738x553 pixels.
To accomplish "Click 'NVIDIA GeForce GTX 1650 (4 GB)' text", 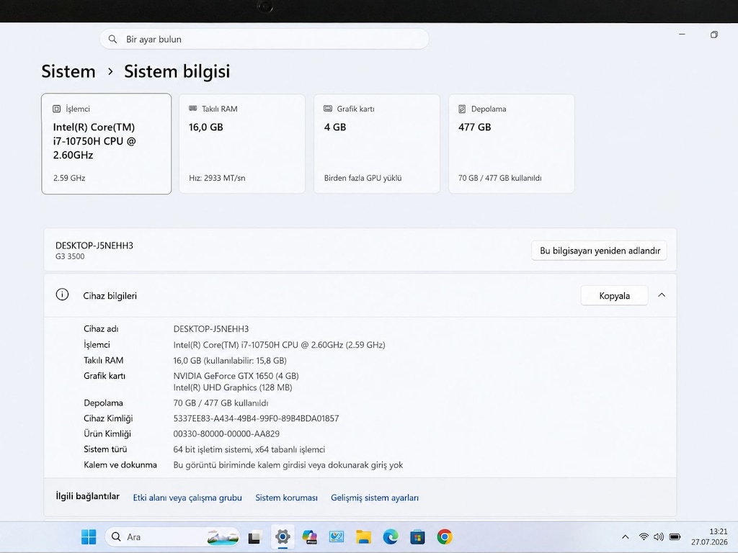I will pos(236,376).
